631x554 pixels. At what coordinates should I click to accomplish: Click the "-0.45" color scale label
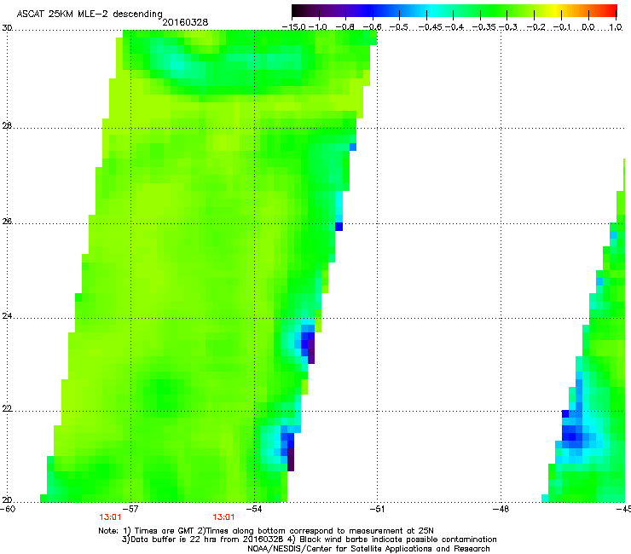(431, 27)
